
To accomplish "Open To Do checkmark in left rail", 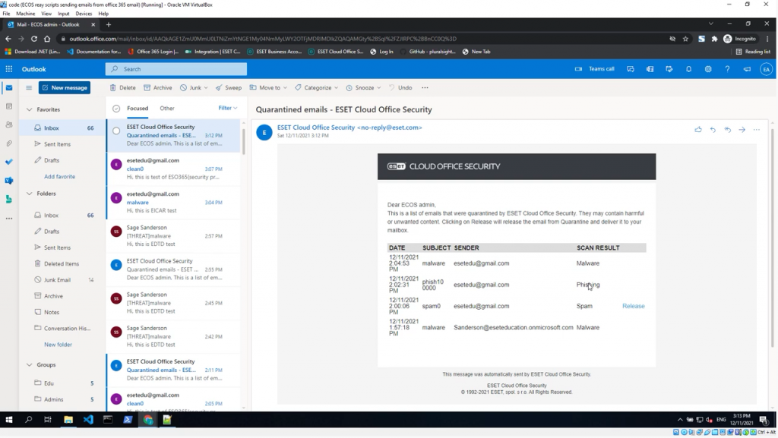I will 9,162.
